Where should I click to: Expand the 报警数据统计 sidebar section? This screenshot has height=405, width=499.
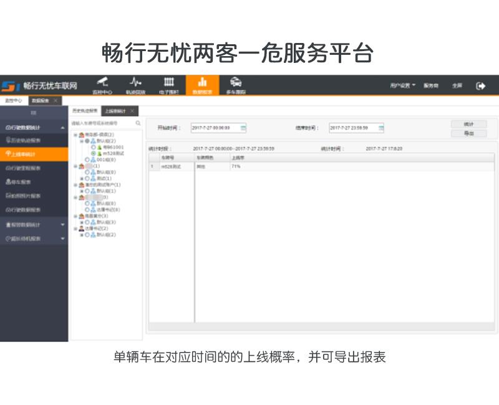(34, 224)
